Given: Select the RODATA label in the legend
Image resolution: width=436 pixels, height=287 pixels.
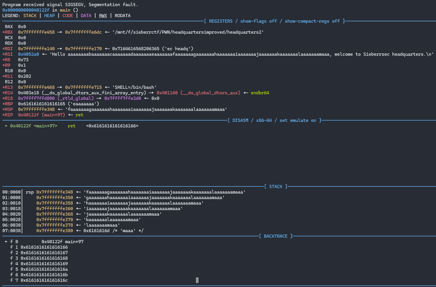Looking at the screenshot, I should [122, 16].
